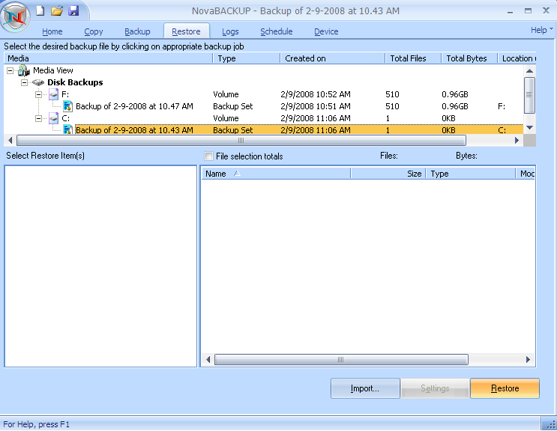Click the Total Bytes column header
The height and width of the screenshot is (431, 557).
[469, 58]
